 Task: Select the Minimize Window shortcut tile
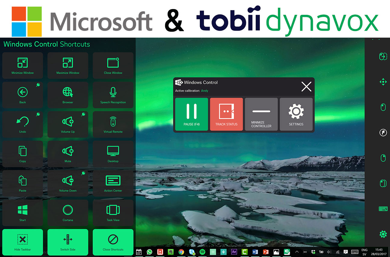23,66
